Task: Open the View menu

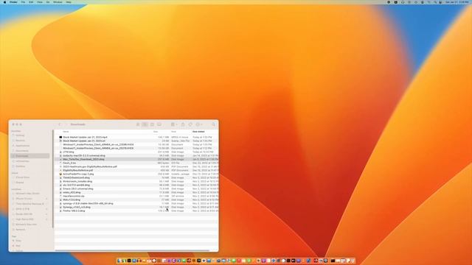Action: point(40,2)
